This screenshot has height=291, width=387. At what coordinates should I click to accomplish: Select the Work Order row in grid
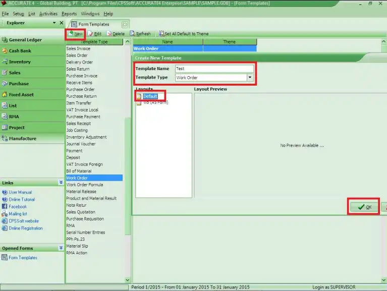pos(195,48)
